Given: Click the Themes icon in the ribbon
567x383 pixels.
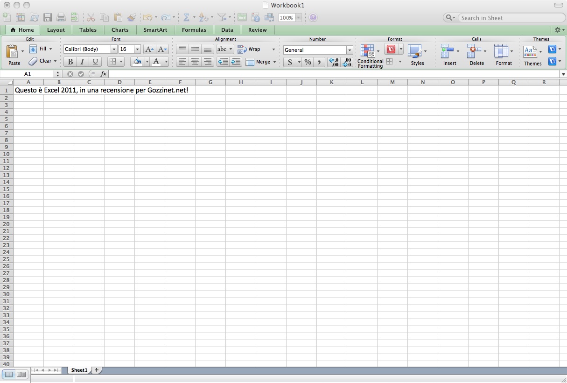Looking at the screenshot, I should (530, 51).
